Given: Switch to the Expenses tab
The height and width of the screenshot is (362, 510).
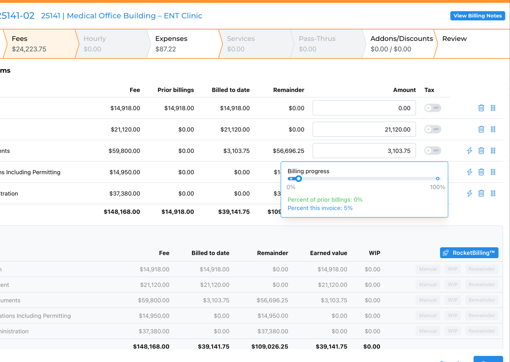Looking at the screenshot, I should (x=171, y=43).
